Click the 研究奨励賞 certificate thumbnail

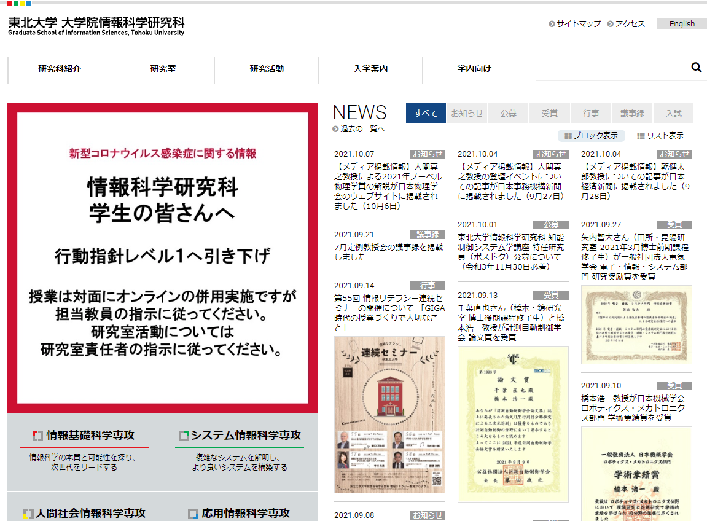(636, 325)
